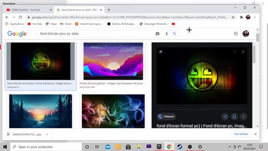Open Settings gear on taskbar
This screenshot has height=151, width=268.
[200, 147]
